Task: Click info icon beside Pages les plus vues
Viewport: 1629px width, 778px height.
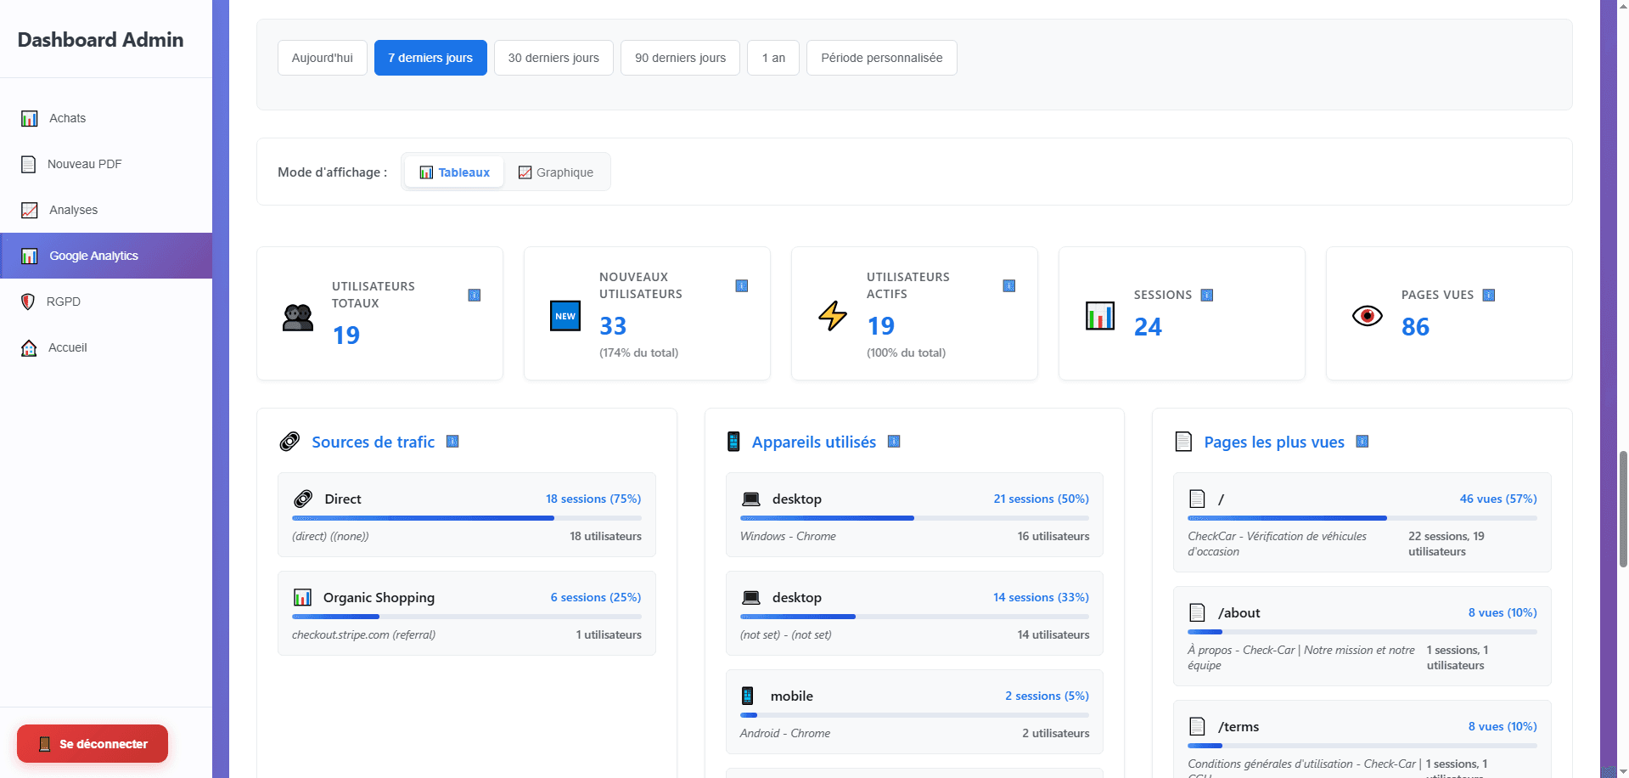Action: point(1362,441)
